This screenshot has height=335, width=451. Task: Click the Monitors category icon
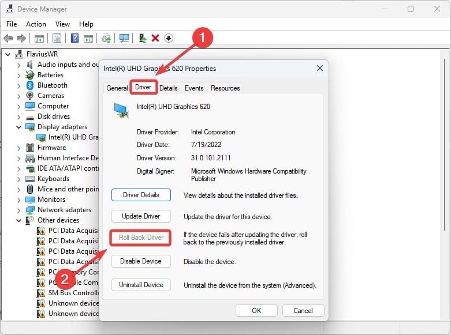coord(30,200)
